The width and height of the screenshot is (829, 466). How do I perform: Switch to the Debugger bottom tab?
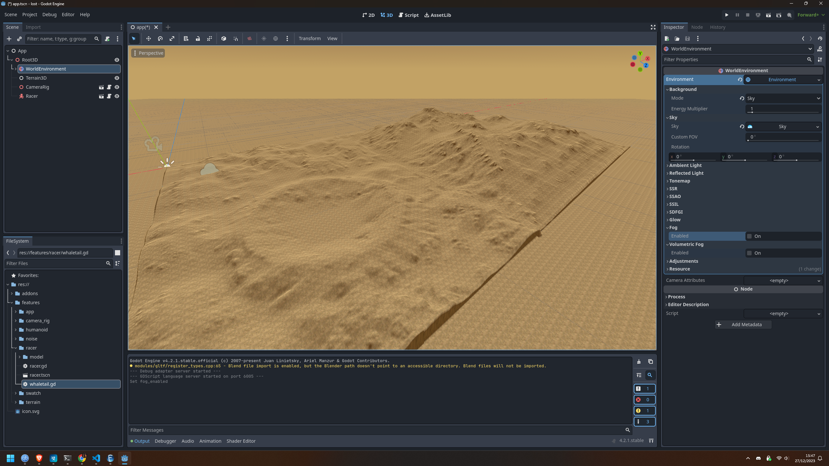[x=165, y=441]
